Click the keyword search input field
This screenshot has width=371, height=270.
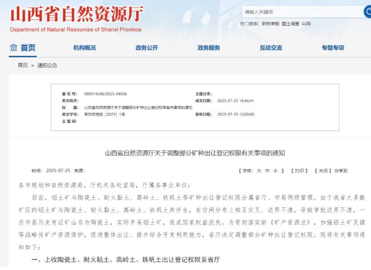[302, 12]
